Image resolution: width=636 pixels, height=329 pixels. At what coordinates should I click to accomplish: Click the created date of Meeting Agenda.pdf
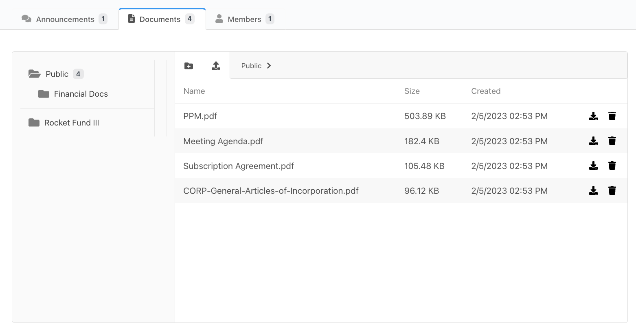tap(509, 141)
